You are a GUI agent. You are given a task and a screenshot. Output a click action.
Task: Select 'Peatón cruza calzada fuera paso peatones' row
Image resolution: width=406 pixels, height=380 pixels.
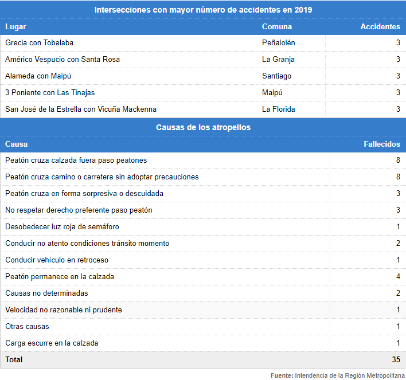click(76, 160)
